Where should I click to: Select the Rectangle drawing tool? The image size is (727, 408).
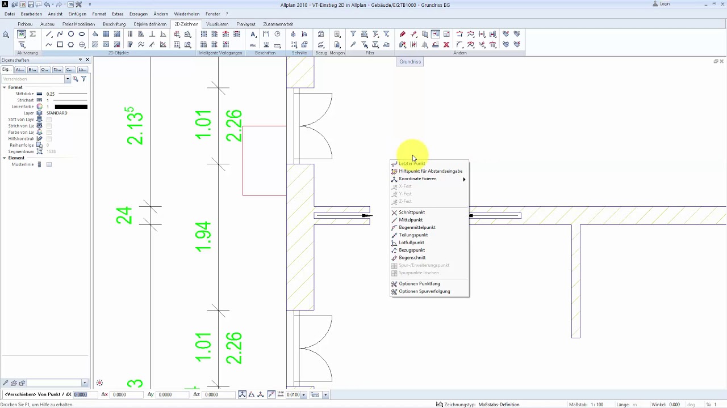(60, 45)
